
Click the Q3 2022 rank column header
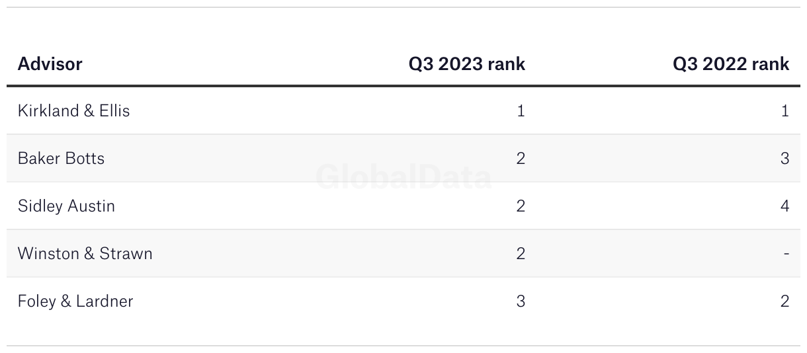[x=731, y=64]
